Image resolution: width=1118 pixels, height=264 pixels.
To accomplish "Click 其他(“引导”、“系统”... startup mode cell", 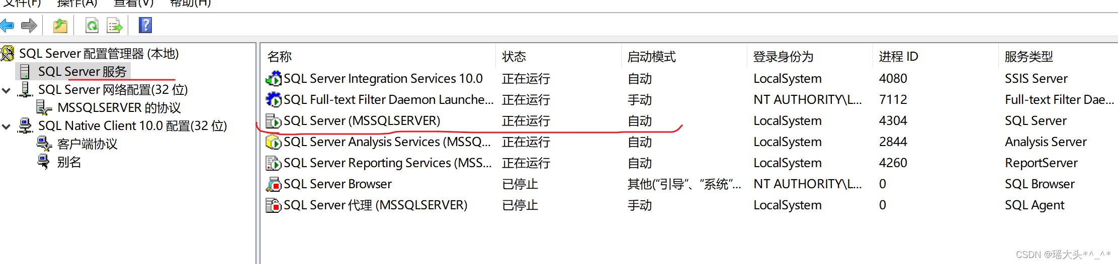I will click(684, 184).
